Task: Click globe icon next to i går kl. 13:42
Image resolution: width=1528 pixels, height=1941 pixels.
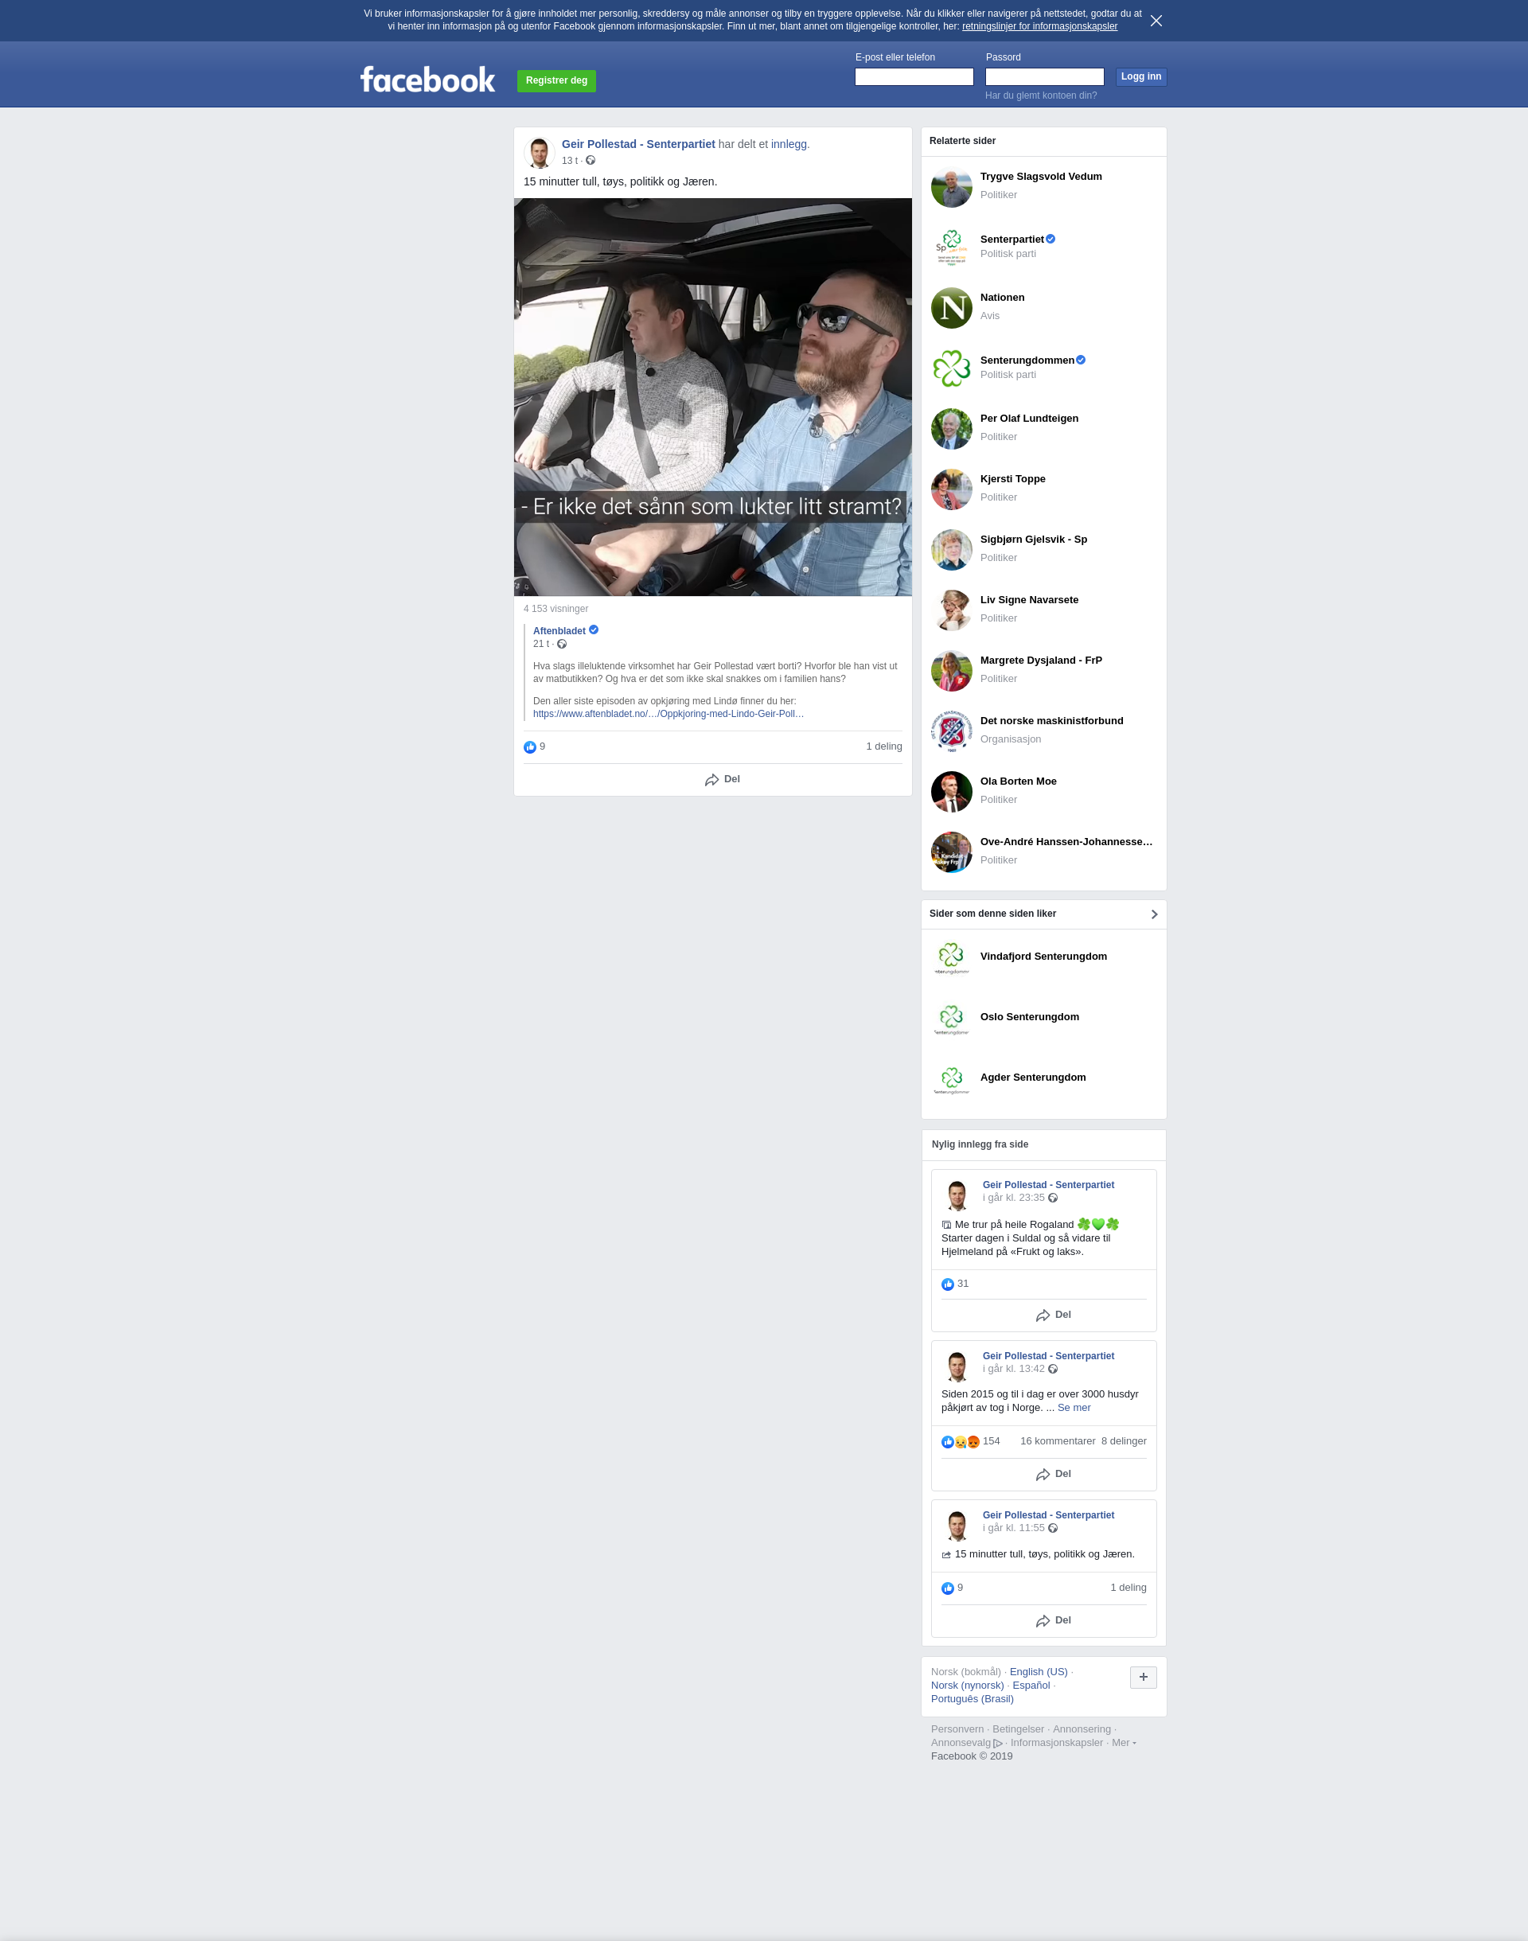Action: (x=1053, y=1370)
